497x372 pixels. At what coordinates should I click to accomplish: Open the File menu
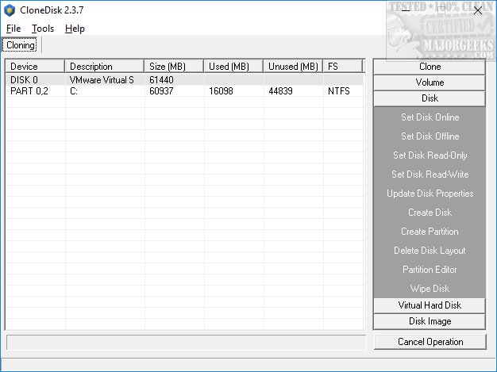click(x=13, y=29)
